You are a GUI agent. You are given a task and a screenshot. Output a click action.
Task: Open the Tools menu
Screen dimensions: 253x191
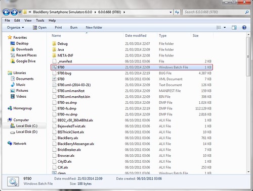[x=40, y=21]
